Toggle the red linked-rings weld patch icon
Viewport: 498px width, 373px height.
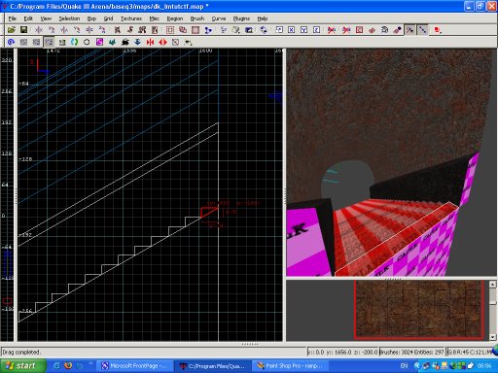pos(372,30)
